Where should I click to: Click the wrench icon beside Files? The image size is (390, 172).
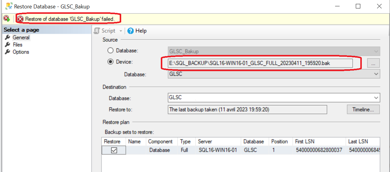pos(7,45)
